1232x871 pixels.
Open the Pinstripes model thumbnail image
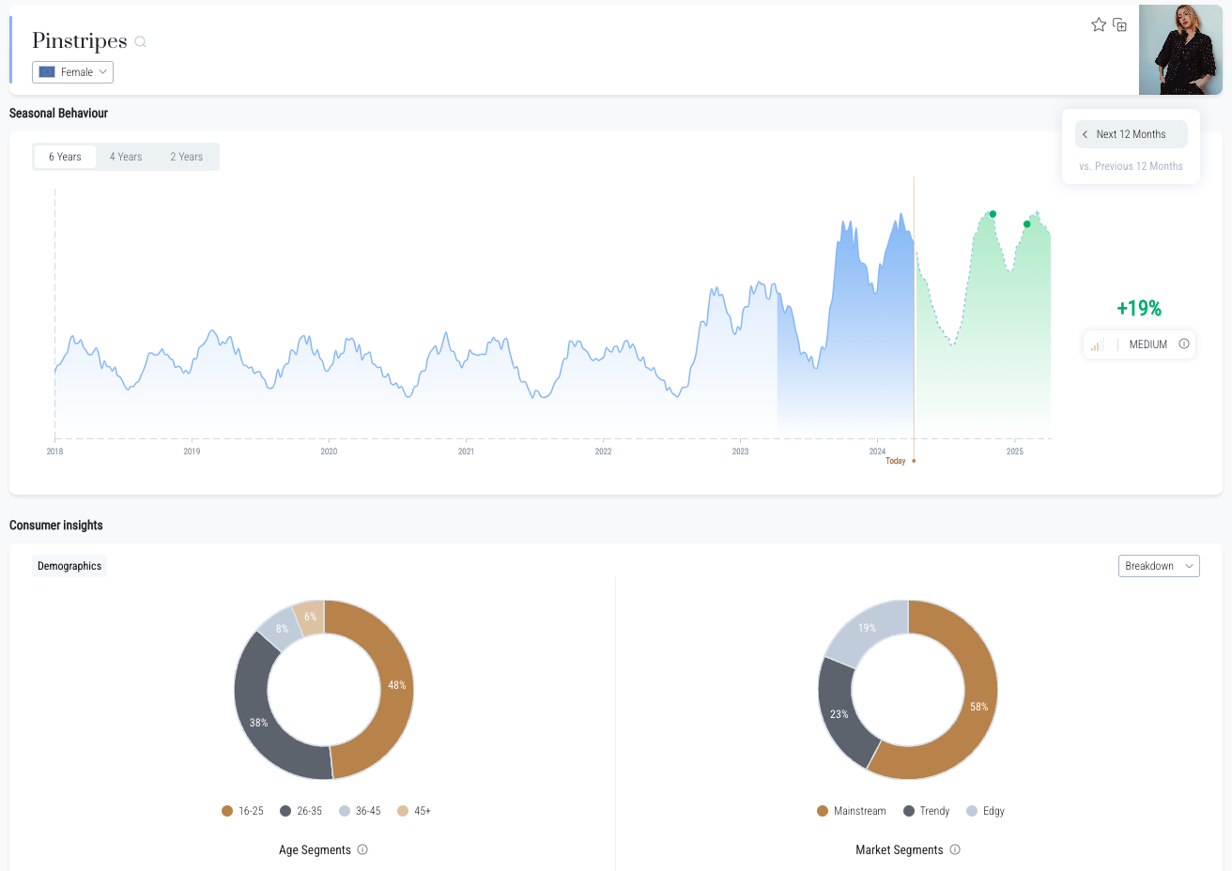(x=1180, y=50)
